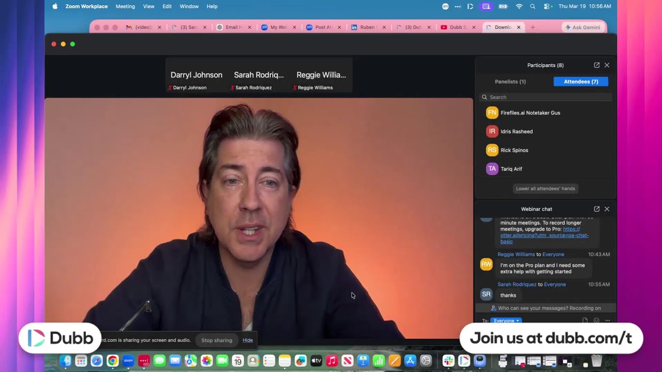Image resolution: width=662 pixels, height=372 pixels.
Task: Open FaceTime from the Dock
Action: 222,361
